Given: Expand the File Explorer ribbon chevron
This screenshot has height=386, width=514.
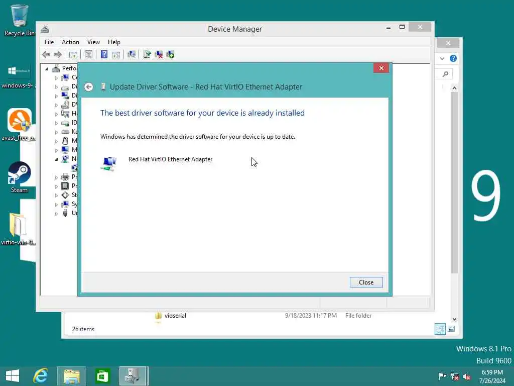Looking at the screenshot, I should [442, 58].
